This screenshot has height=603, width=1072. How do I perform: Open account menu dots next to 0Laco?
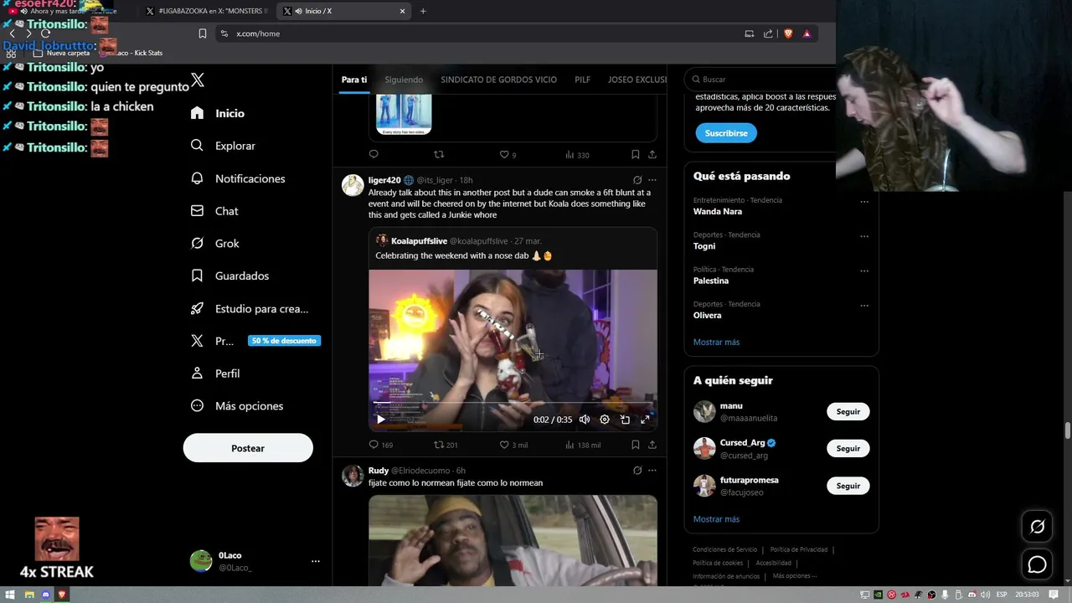315,561
